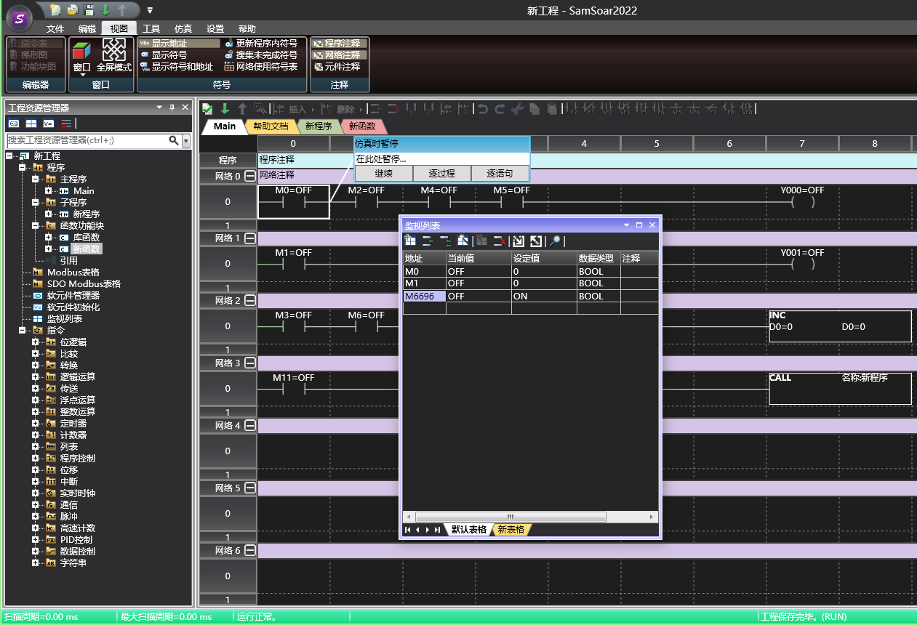Toggle 程序注释 comment display

(x=340, y=44)
